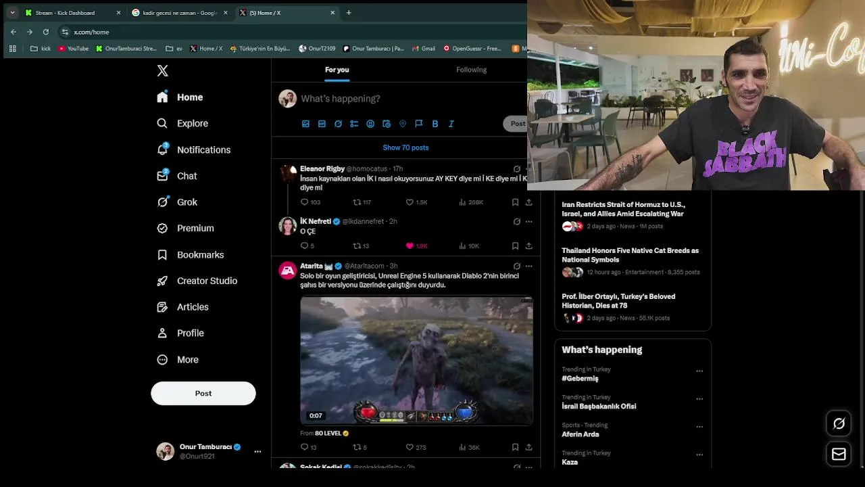Screen dimensions: 865x487
Task: Open the YouTube bookmark
Action: coord(73,49)
